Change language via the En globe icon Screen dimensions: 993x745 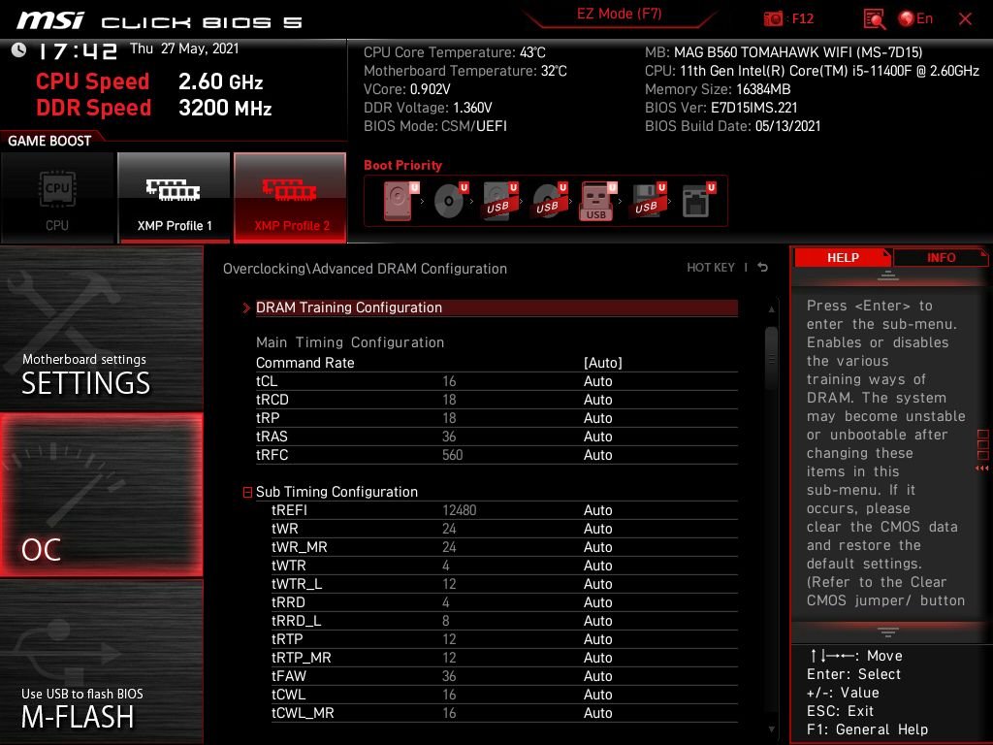(915, 19)
